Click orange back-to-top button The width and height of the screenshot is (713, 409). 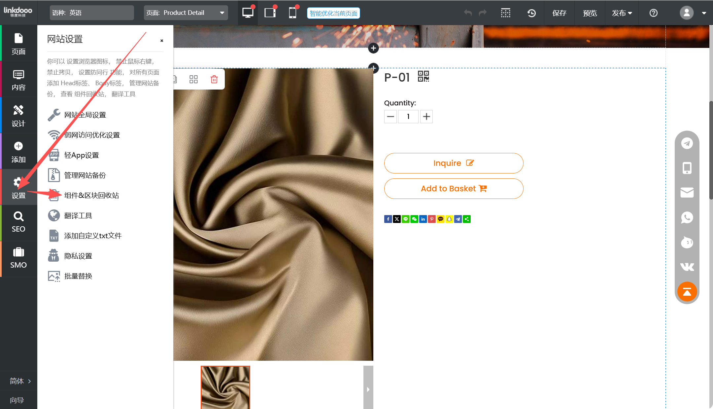pyautogui.click(x=687, y=292)
